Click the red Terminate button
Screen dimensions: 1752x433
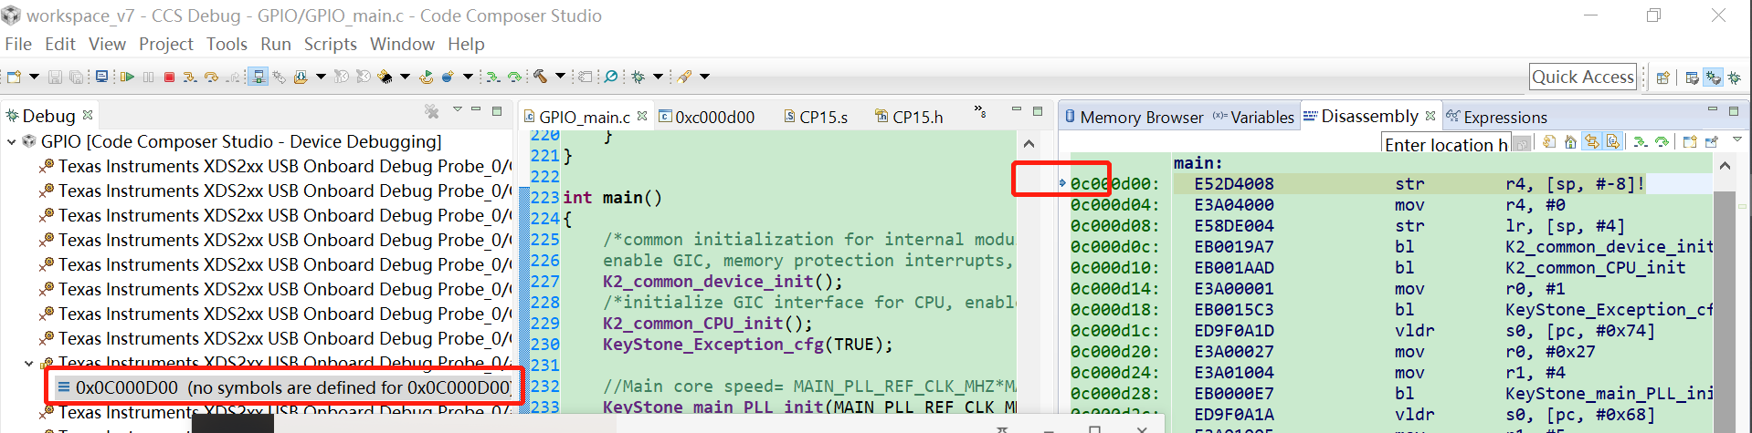point(169,77)
